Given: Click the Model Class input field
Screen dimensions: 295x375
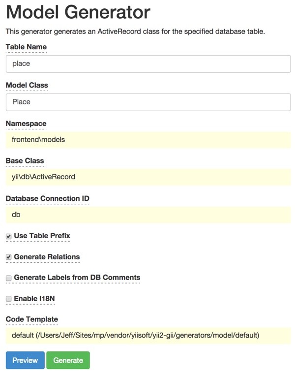Looking at the screenshot, I should pyautogui.click(x=148, y=102).
